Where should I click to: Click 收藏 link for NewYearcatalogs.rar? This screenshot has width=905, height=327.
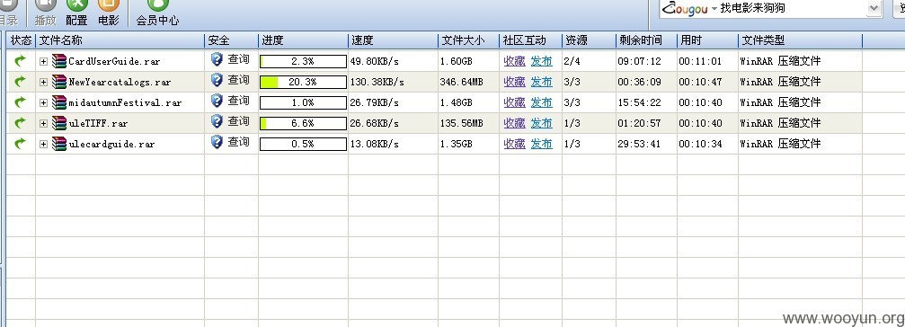514,82
